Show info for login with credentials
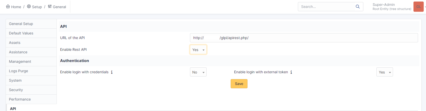This screenshot has width=426, height=111. (112, 72)
